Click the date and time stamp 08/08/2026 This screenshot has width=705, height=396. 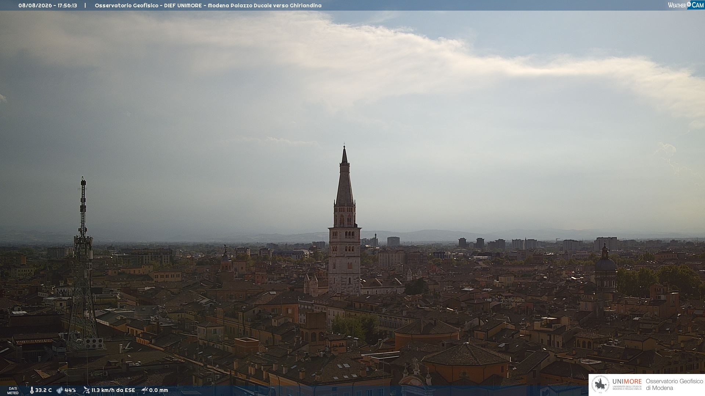pyautogui.click(x=48, y=5)
